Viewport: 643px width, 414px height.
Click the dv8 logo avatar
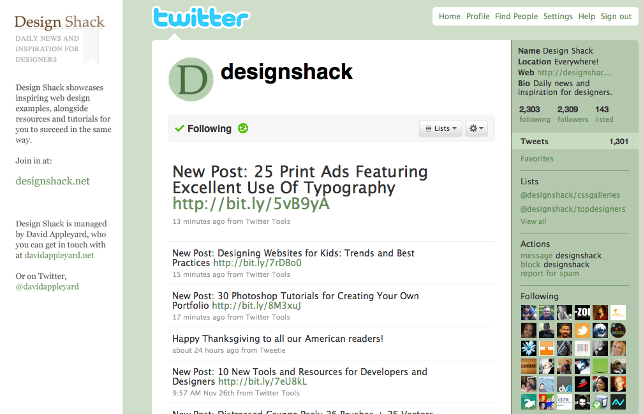point(565,385)
